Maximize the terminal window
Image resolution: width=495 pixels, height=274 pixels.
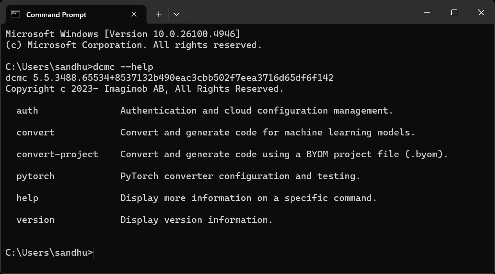[454, 12]
